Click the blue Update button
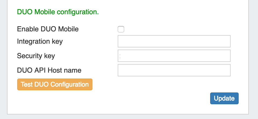 coord(224,98)
